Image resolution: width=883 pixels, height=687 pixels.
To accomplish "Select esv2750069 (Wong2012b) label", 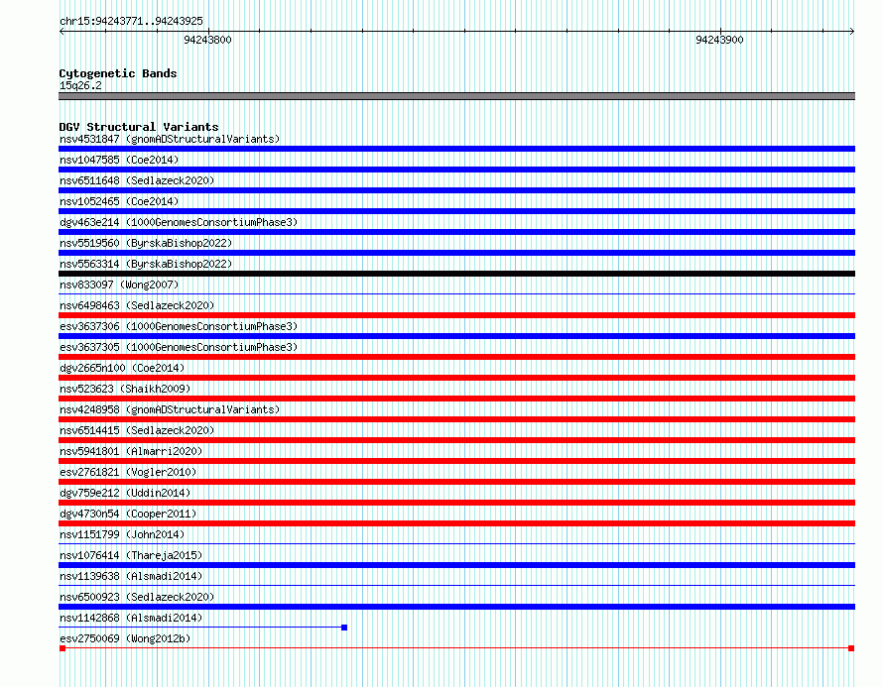I will [125, 638].
